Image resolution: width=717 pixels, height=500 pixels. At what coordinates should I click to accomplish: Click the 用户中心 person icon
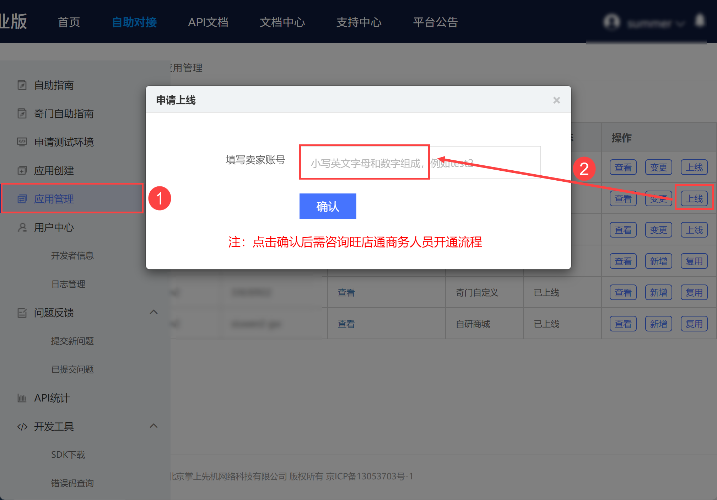(22, 227)
